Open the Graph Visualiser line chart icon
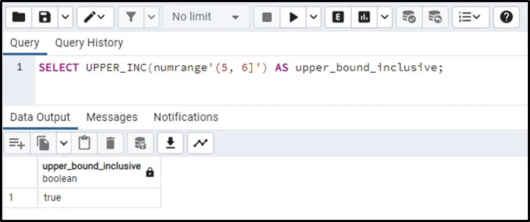The width and height of the screenshot is (530, 222). (200, 143)
